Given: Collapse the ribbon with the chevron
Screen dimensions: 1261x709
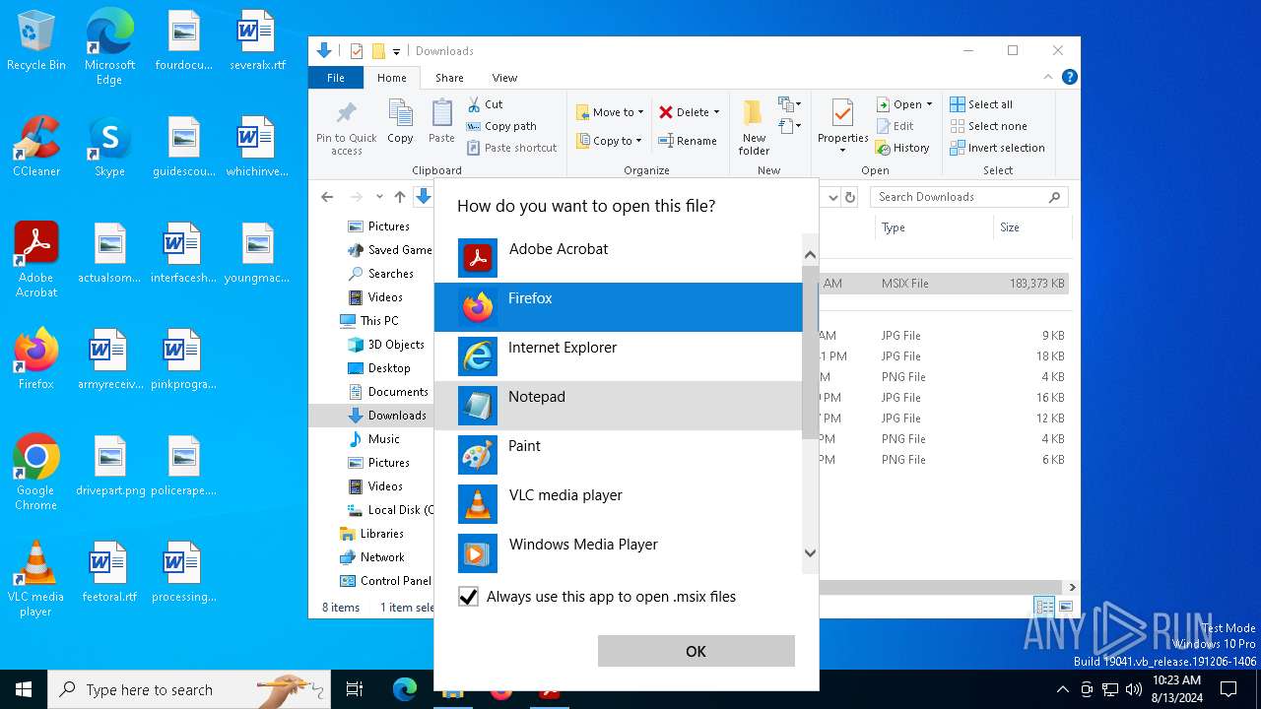Looking at the screenshot, I should click(1048, 78).
